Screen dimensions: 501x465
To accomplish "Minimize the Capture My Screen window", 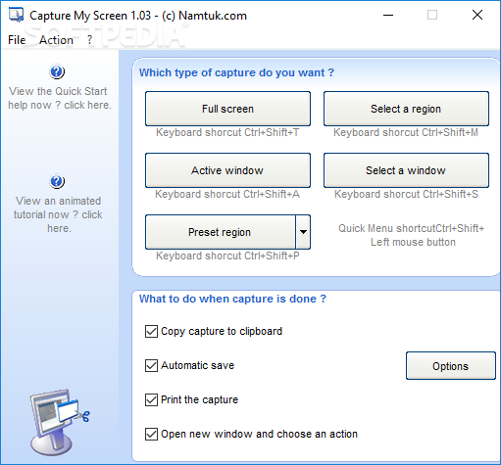I will click(x=388, y=15).
